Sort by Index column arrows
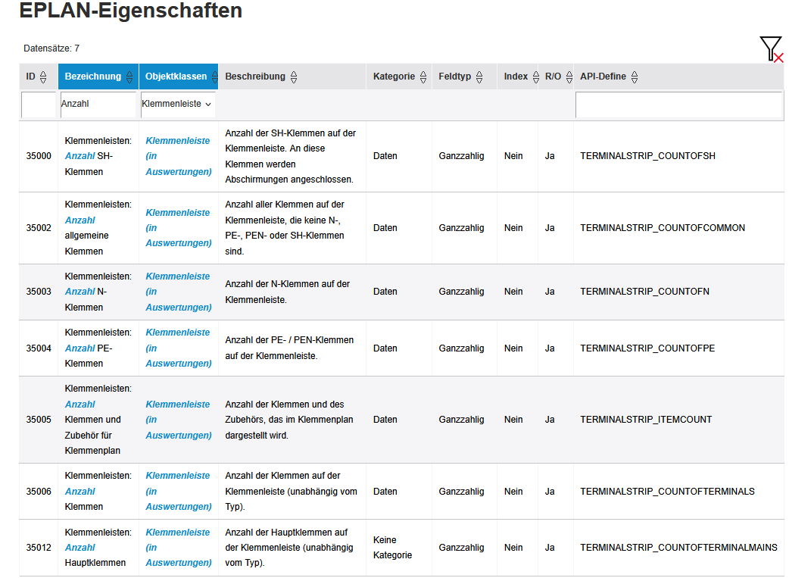The width and height of the screenshot is (789, 578). (536, 77)
